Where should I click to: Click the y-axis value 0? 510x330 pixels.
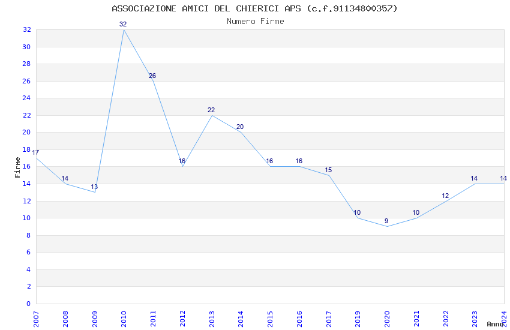29,304
